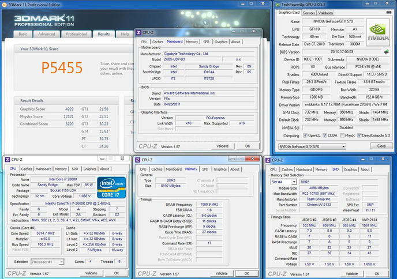Open the Advanced tab in 3DMark 11

tap(47, 34)
